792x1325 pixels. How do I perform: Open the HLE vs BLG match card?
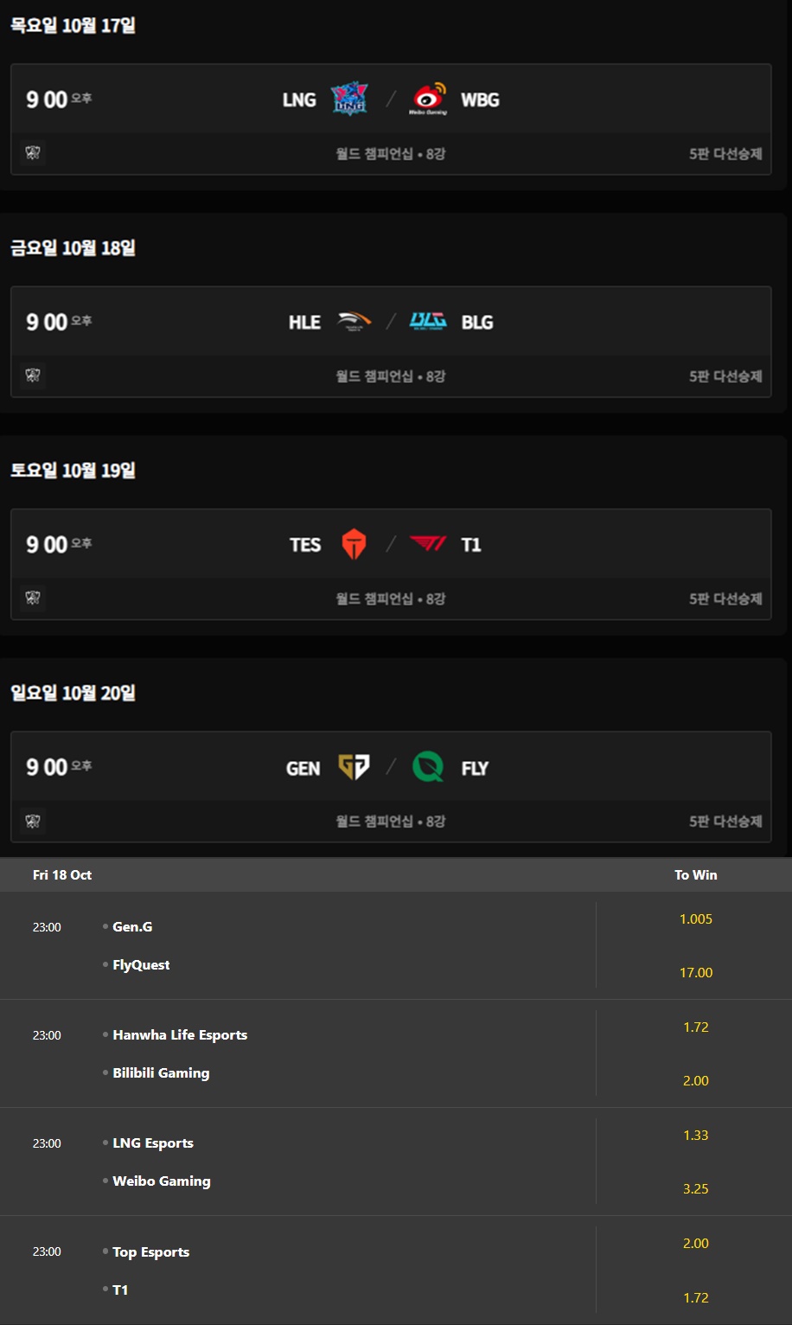391,342
